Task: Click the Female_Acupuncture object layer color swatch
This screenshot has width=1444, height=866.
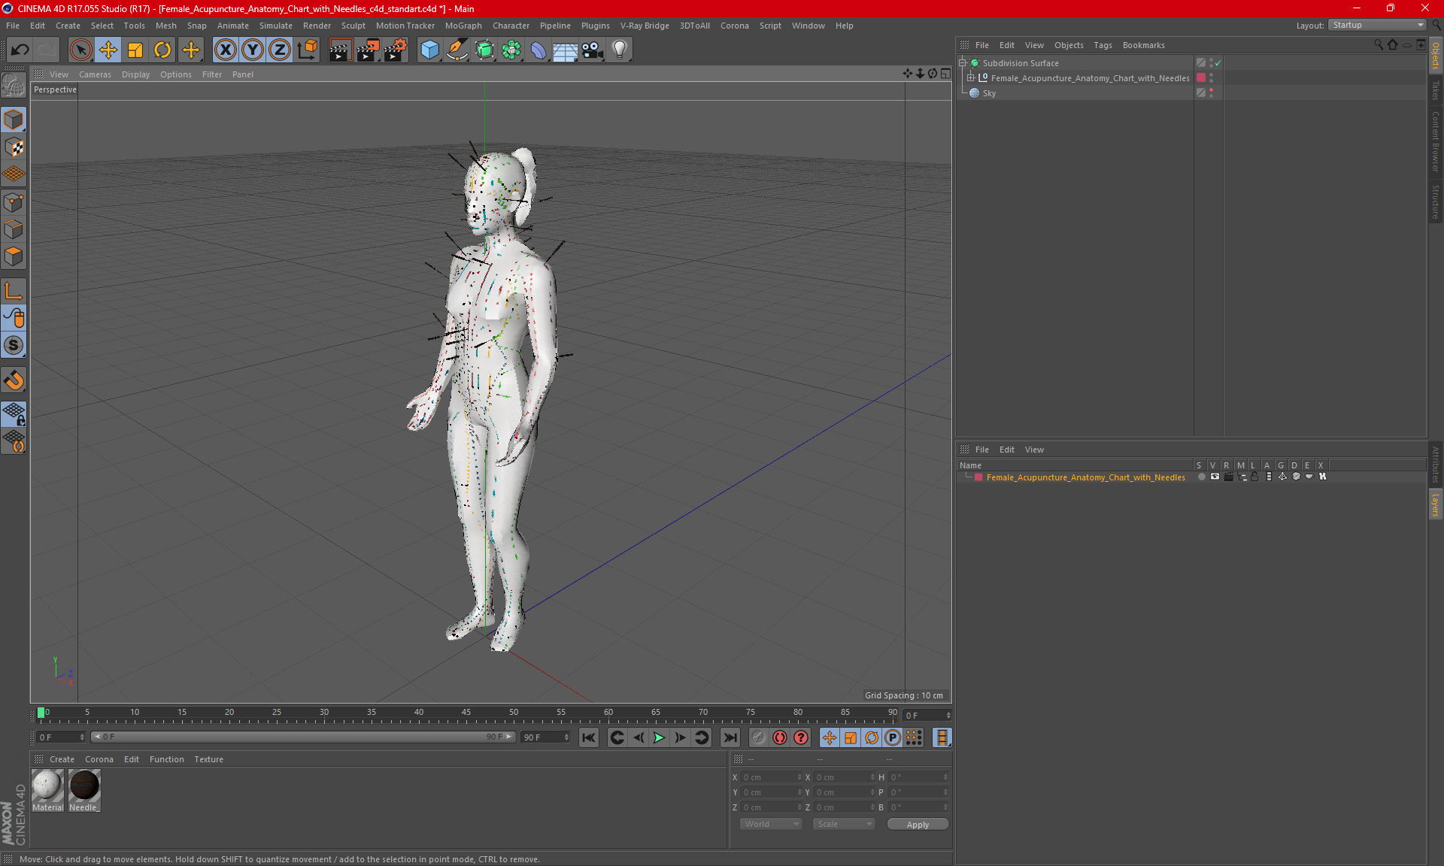Action: pyautogui.click(x=1201, y=77)
